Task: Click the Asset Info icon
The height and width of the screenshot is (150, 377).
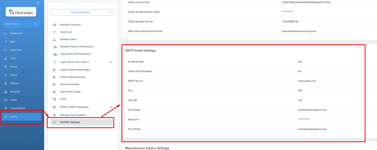Action: click(x=6, y=50)
